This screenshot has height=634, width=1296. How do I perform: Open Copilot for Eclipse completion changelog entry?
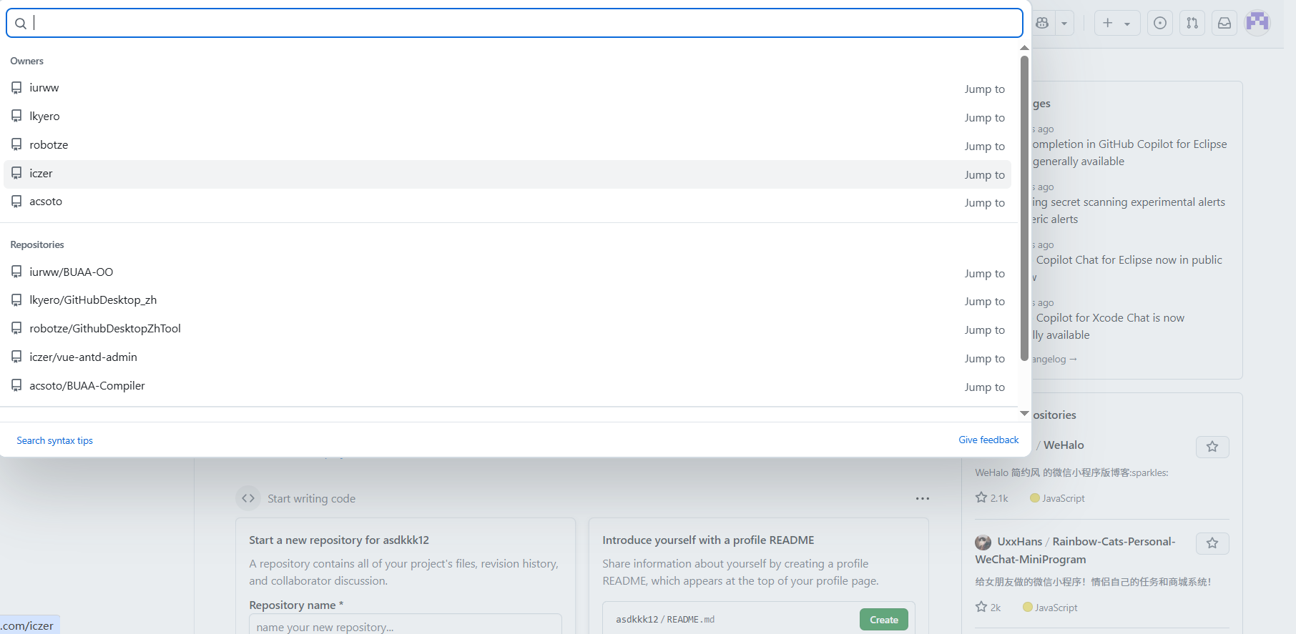[1129, 152]
